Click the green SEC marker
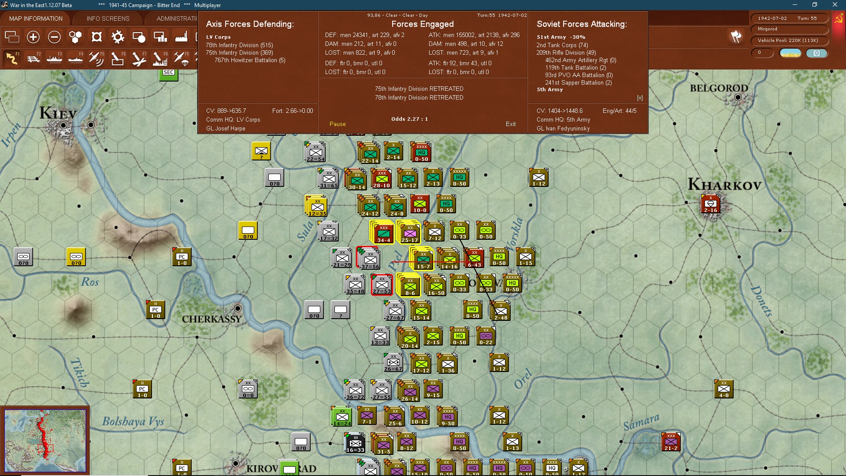 point(168,74)
